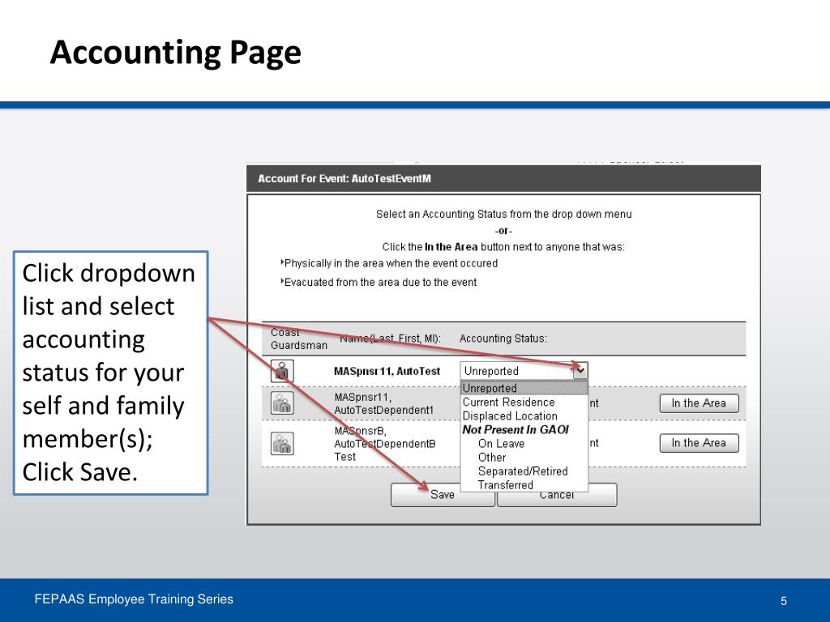
Task: Click the Accounting Status column header
Action: click(x=503, y=339)
